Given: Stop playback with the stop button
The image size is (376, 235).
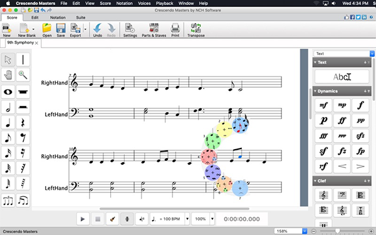Looking at the screenshot, I should 98,219.
